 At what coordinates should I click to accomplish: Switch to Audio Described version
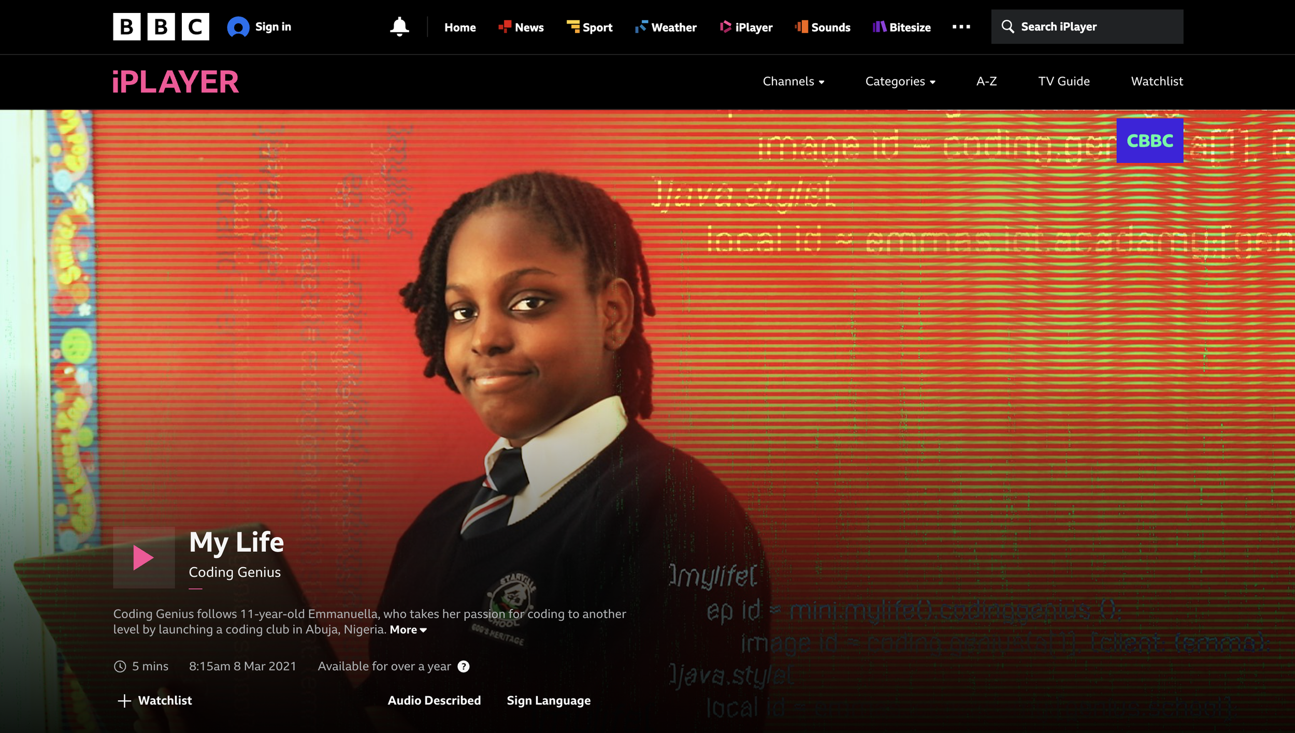[434, 700]
